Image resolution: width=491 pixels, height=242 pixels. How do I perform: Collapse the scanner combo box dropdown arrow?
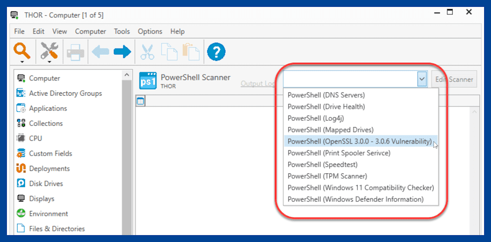(422, 79)
